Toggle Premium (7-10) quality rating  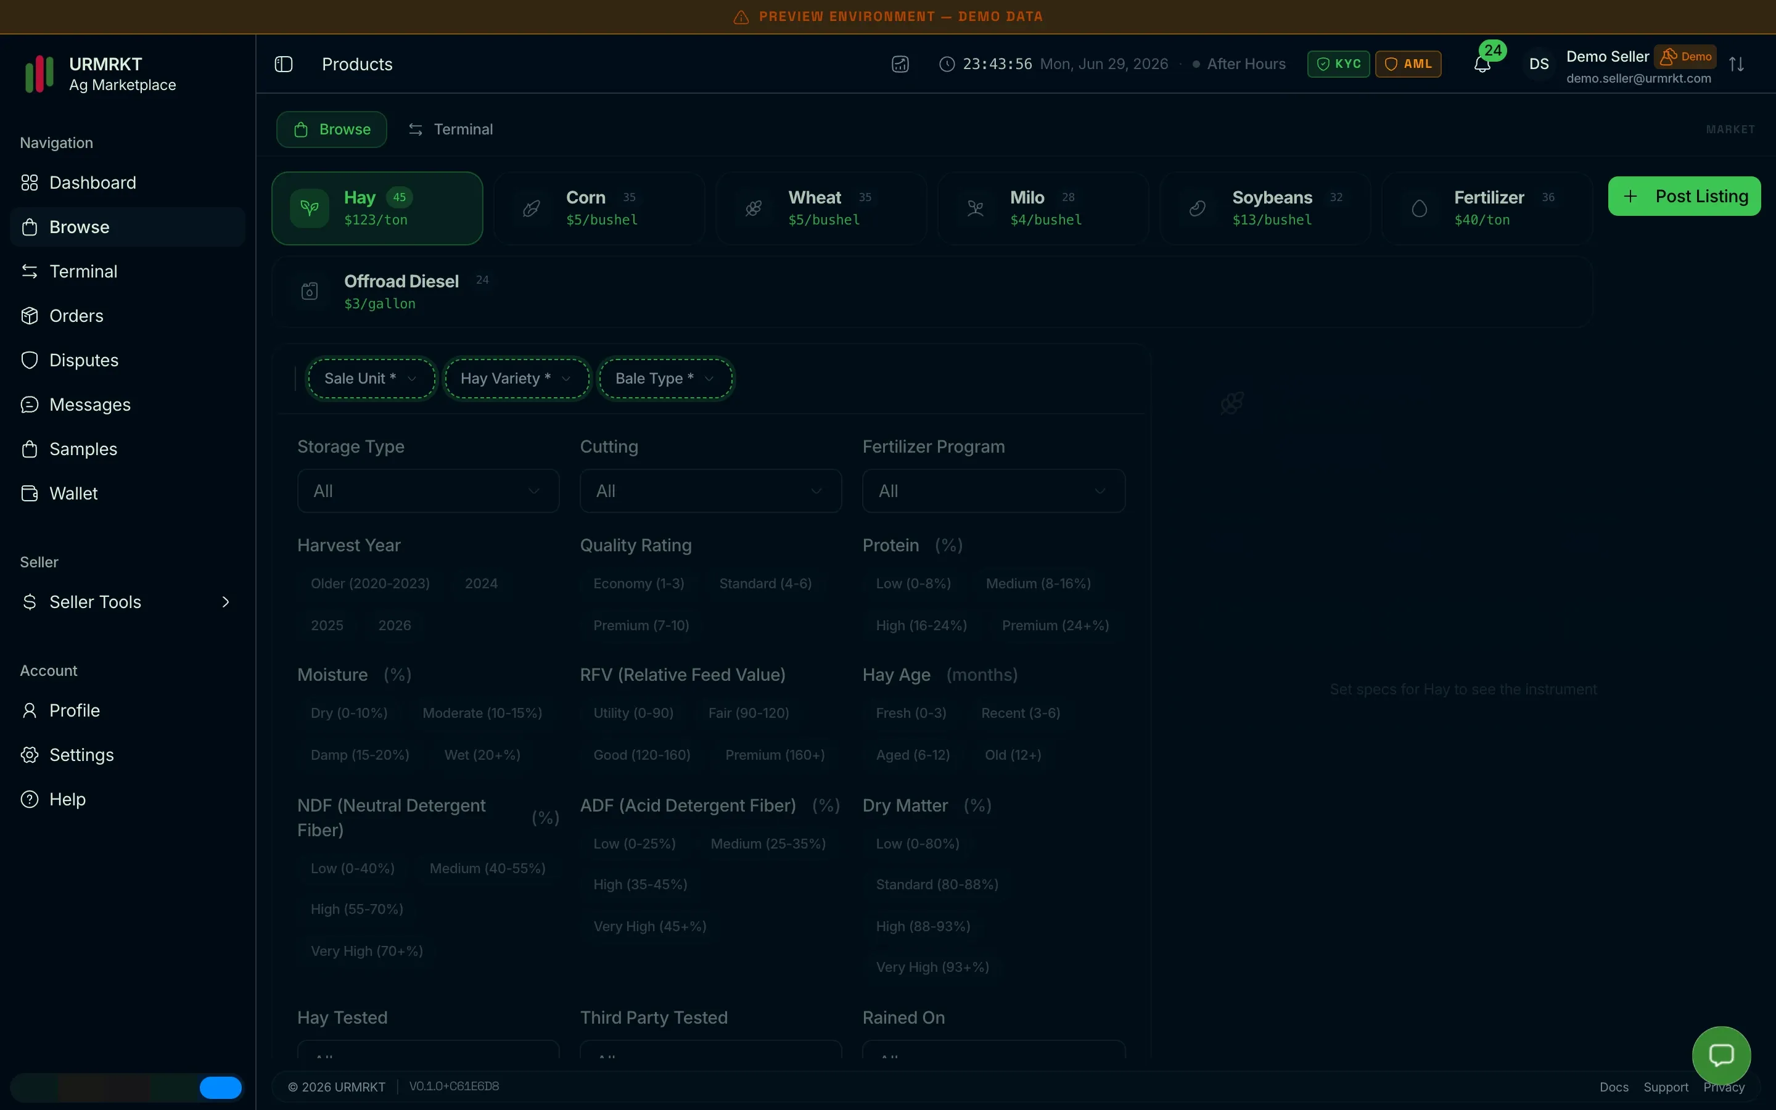tap(641, 625)
